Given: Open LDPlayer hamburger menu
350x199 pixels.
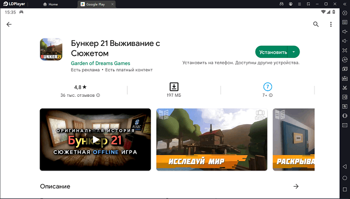Looking at the screenshot, I should tap(299, 4).
